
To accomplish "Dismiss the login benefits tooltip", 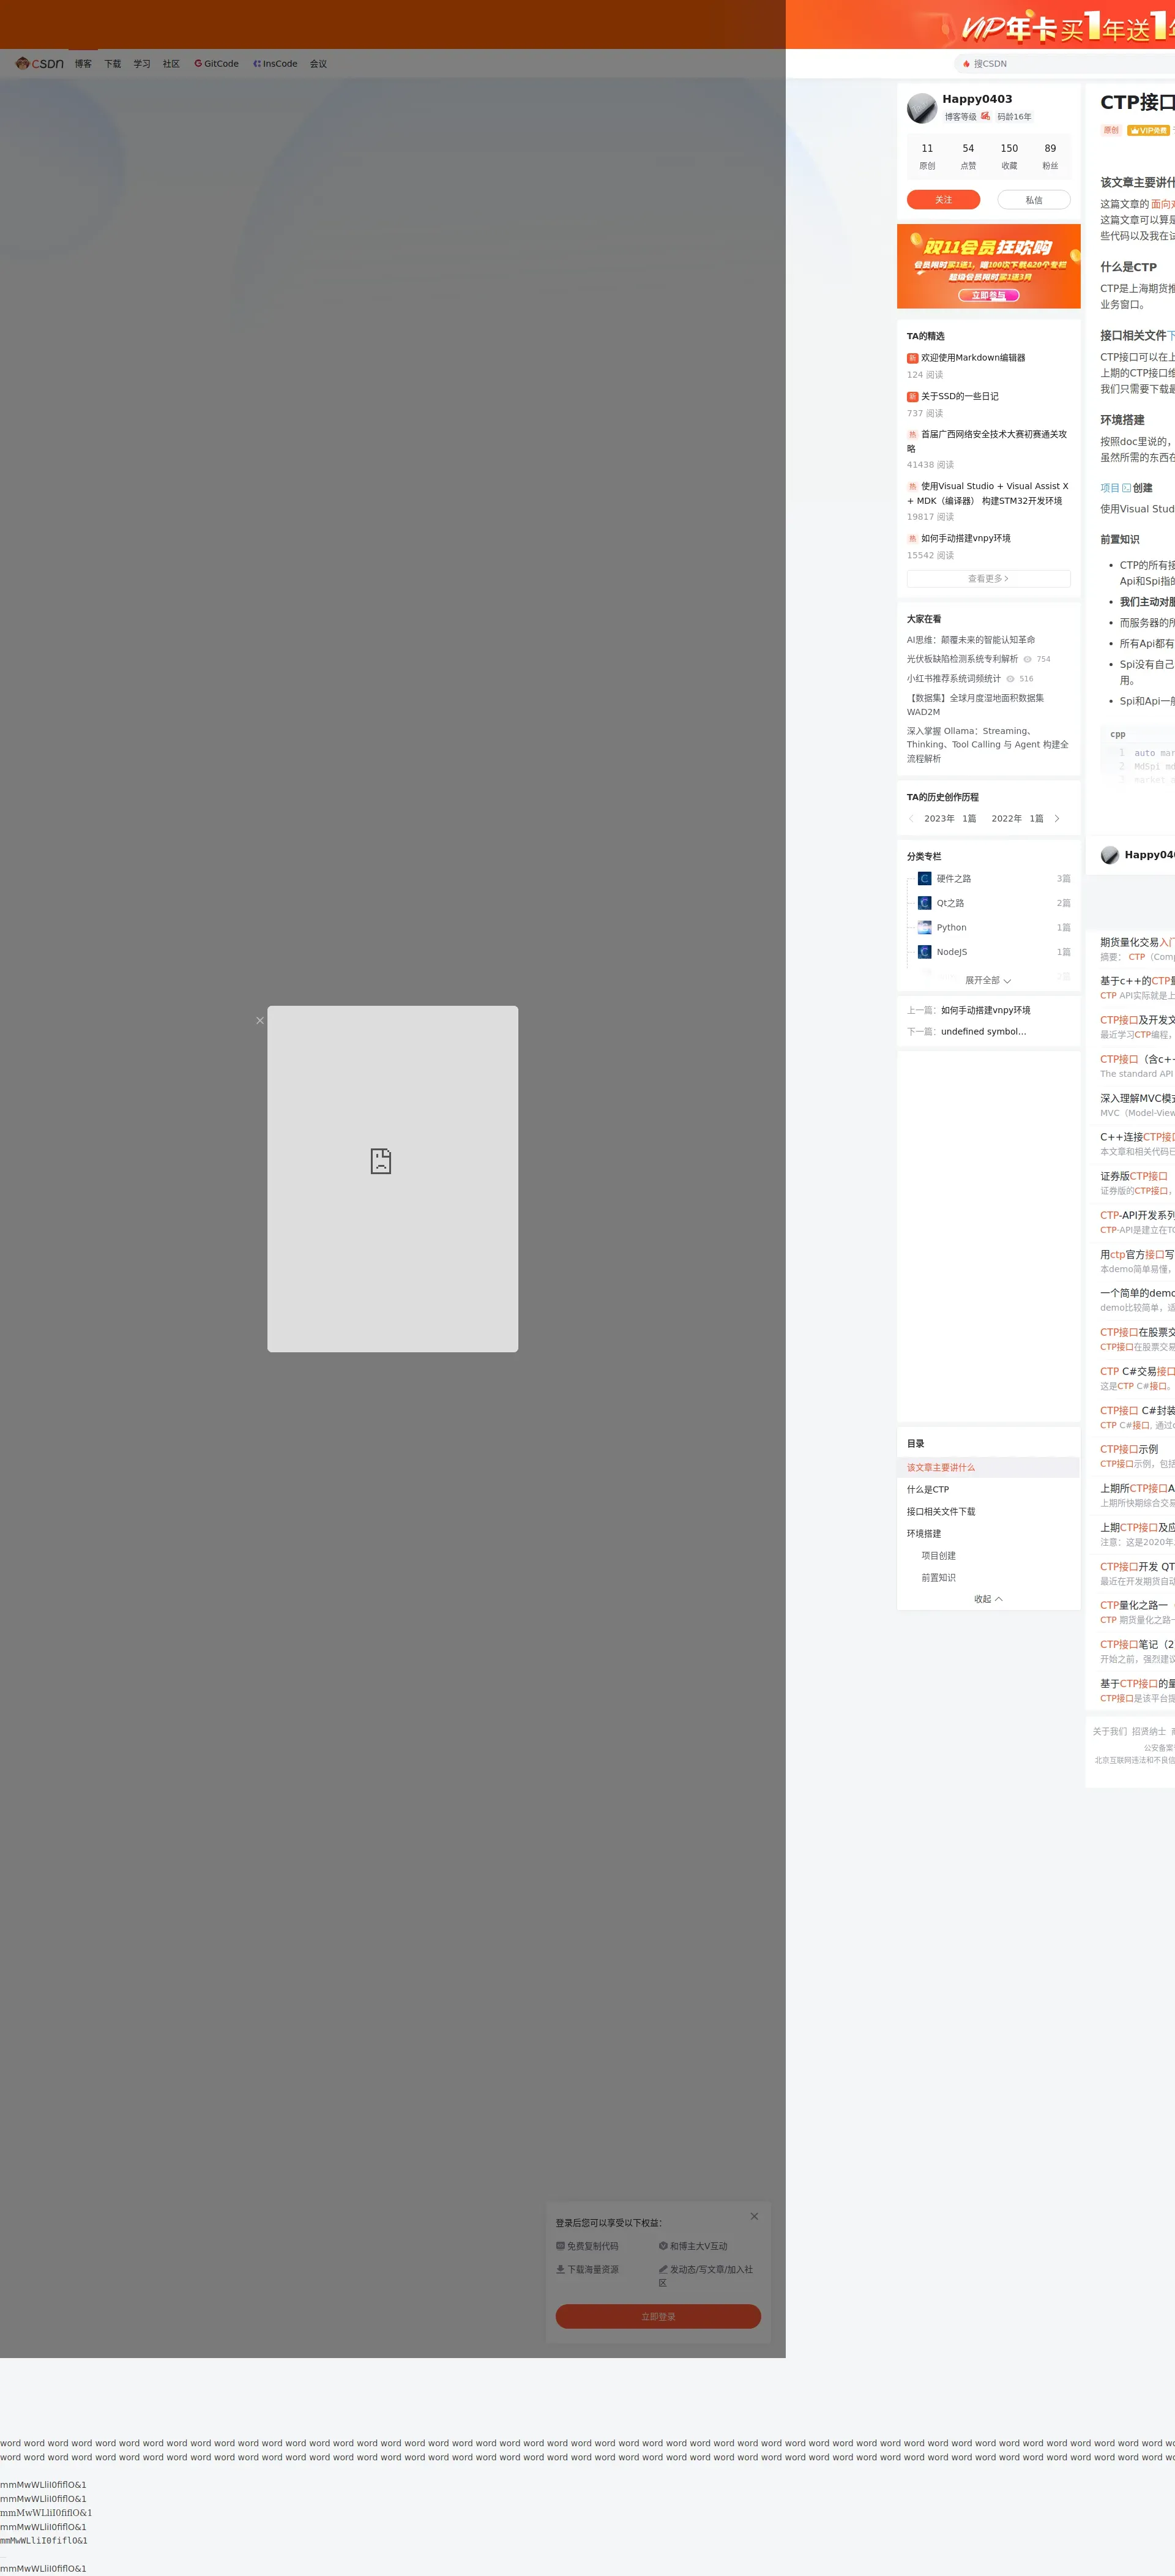I will click(754, 2216).
